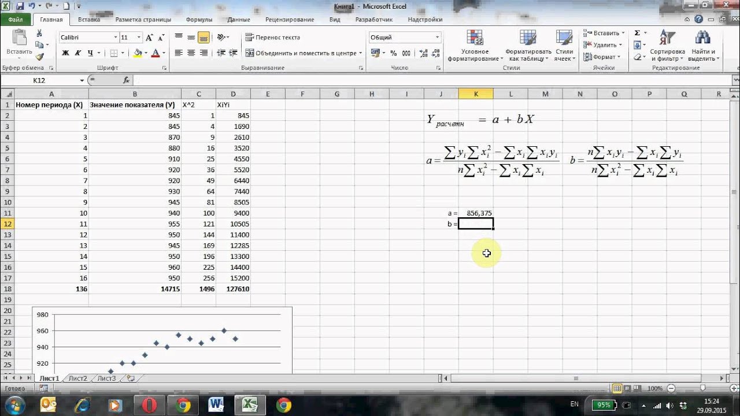Decrease indent in the alignment group
The height and width of the screenshot is (416, 740).
221,53
